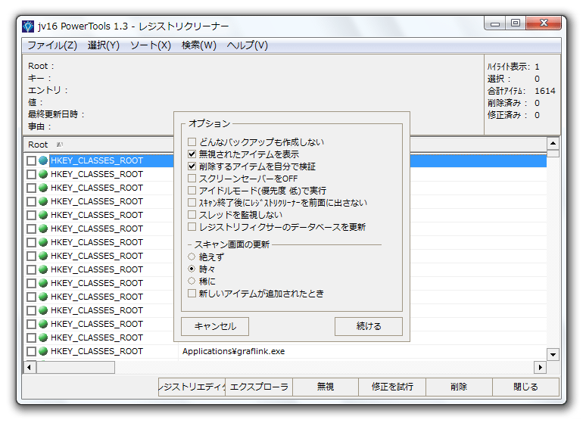Check 新しいアイテムが追加されたとき option
The width and height of the screenshot is (586, 423).
(x=192, y=294)
